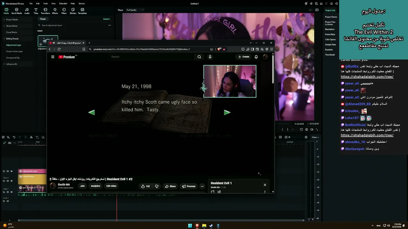408x229 pixels.
Task: Select the timeline text tool
Action: point(37,137)
